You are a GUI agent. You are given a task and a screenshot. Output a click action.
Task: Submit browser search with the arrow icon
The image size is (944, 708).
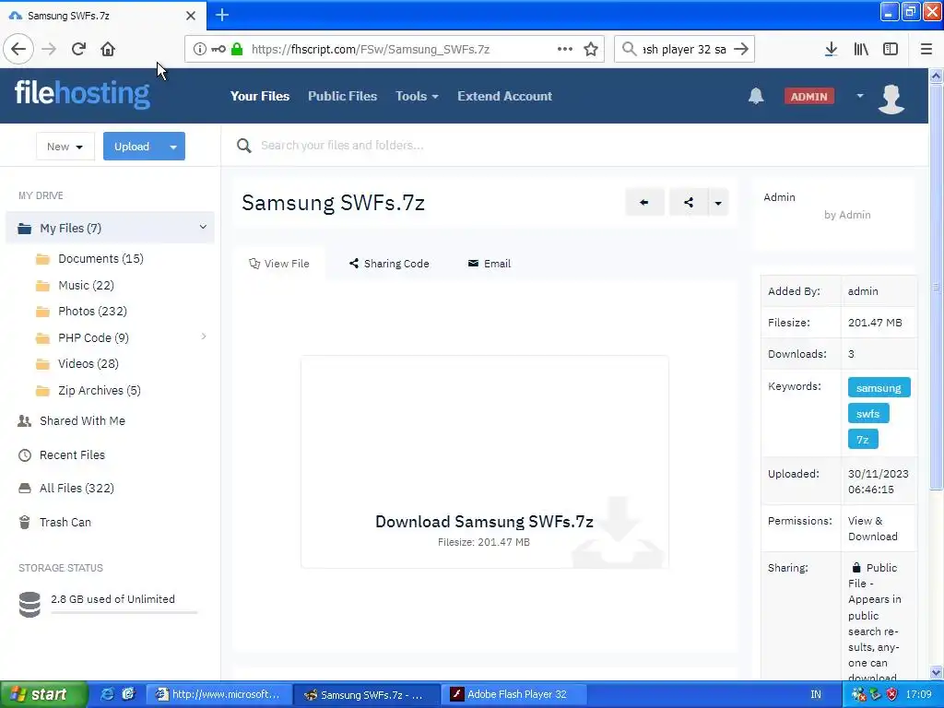pyautogui.click(x=741, y=50)
